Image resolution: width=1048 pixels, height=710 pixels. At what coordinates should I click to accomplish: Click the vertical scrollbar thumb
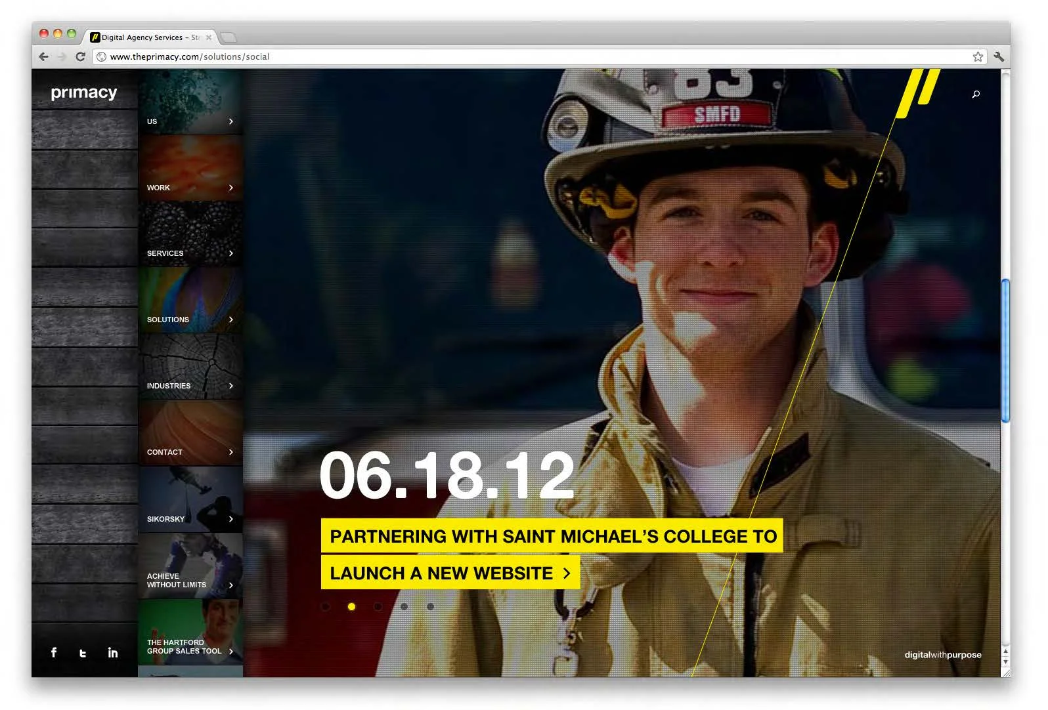(x=1005, y=350)
